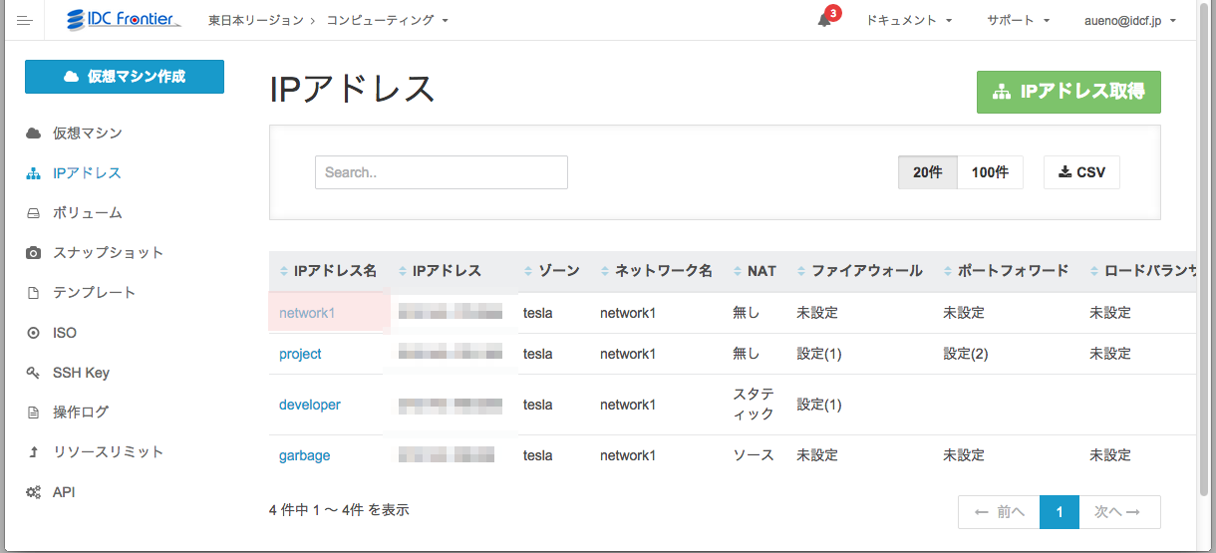The height and width of the screenshot is (553, 1216).
Task: Click the key icon beside SSH Key
Action: point(33,373)
